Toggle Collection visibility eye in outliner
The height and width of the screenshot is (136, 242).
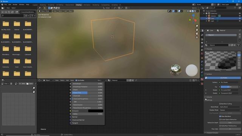(240, 14)
